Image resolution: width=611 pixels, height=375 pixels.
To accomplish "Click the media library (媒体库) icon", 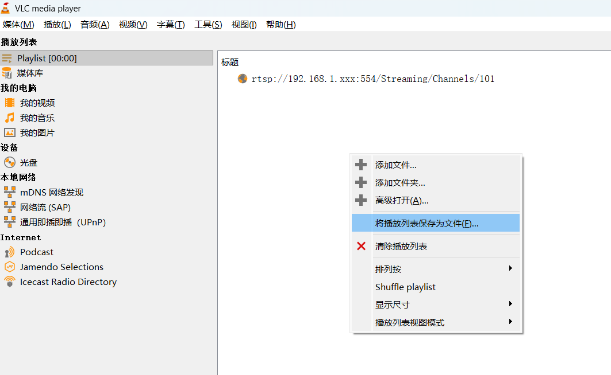I will [x=7, y=73].
